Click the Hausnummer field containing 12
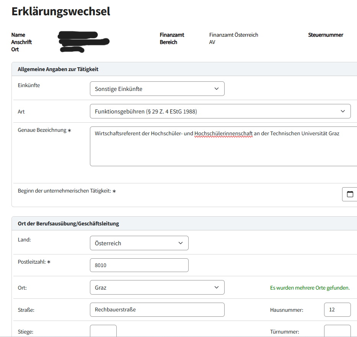 pos(337,309)
